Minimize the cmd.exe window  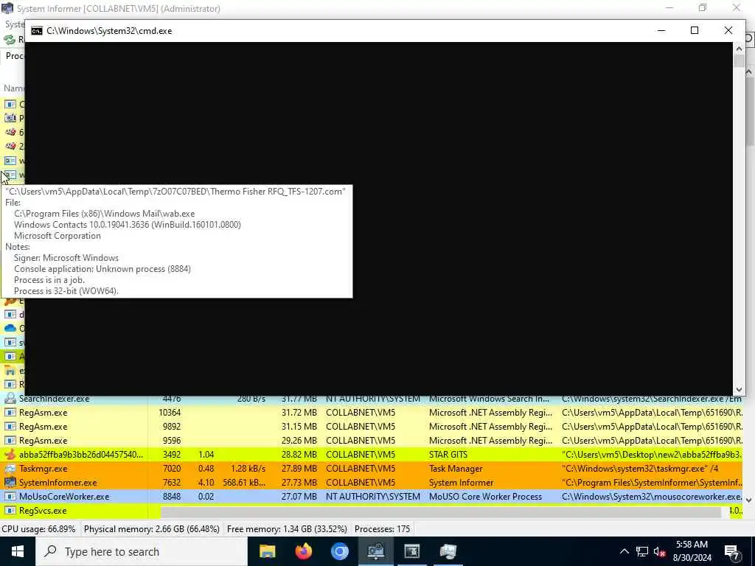pos(661,30)
